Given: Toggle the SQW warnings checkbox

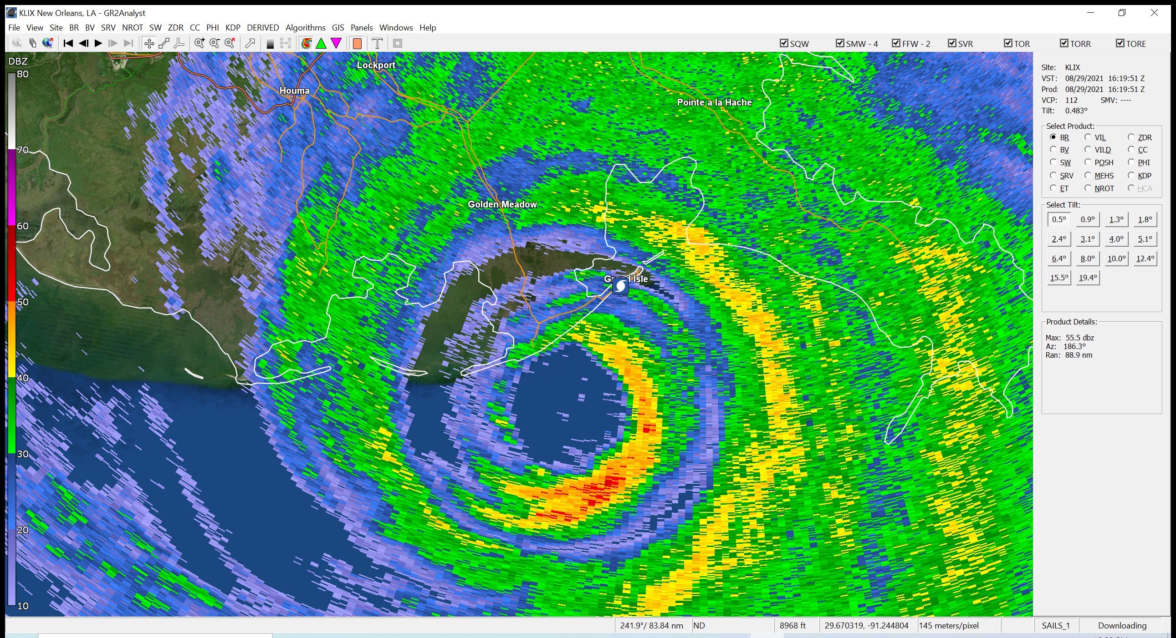Looking at the screenshot, I should (x=784, y=43).
